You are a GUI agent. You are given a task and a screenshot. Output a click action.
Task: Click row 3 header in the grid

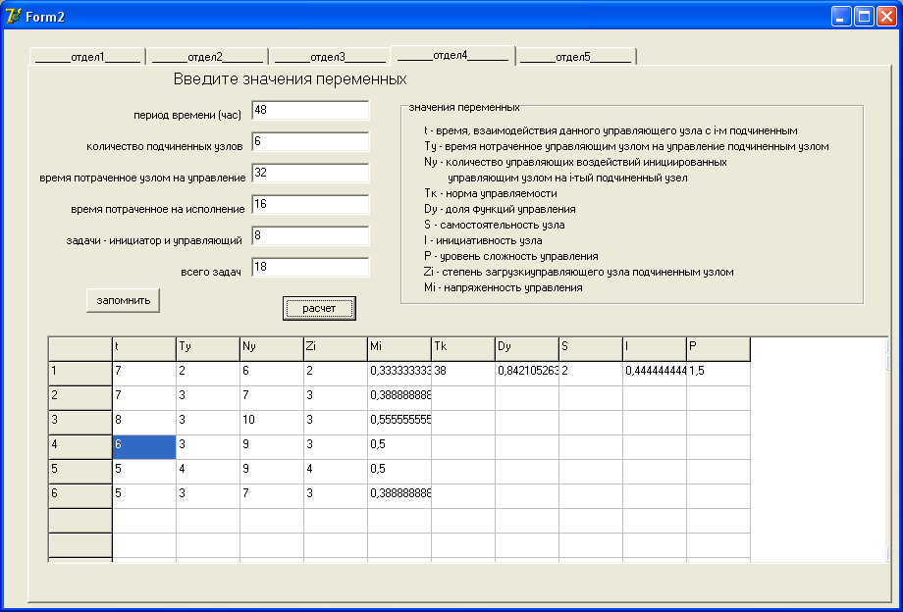[x=80, y=422]
